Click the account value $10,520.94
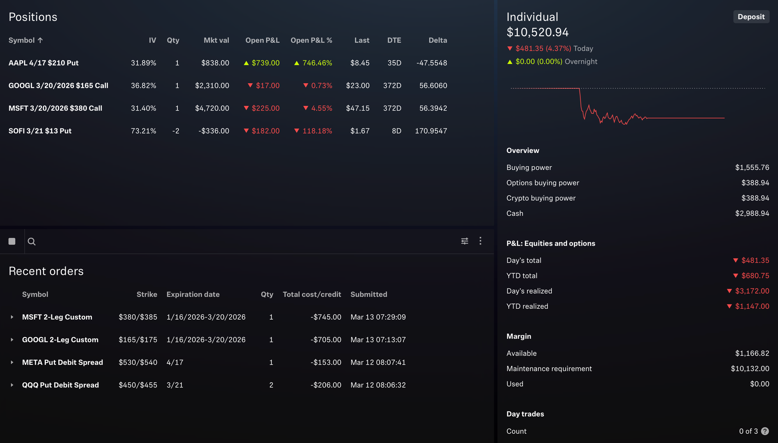Viewport: 778px width, 443px height. click(x=538, y=32)
